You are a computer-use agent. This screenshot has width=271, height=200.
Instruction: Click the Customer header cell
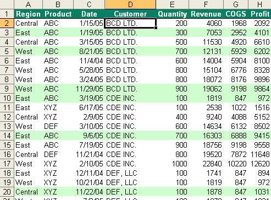point(130,14)
